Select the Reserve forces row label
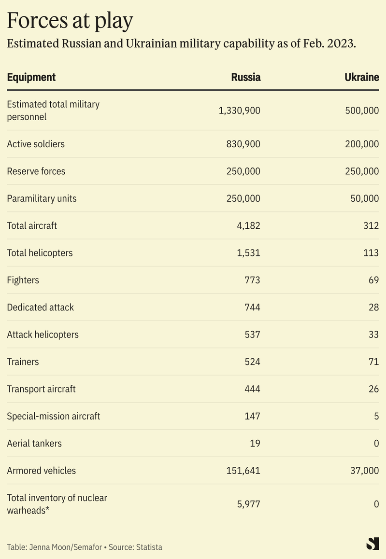The image size is (386, 559). (x=36, y=171)
